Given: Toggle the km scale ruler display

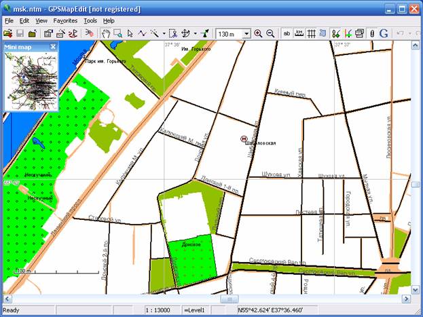Looking at the screenshot, I should click(x=299, y=33).
